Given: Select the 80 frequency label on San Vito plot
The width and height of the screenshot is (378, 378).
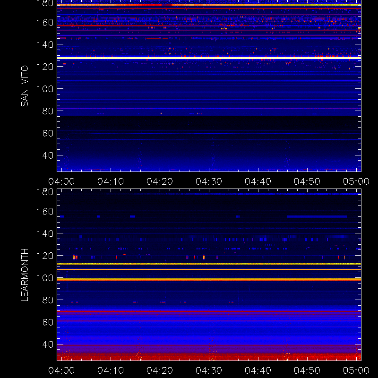Looking at the screenshot, I should (48, 111).
